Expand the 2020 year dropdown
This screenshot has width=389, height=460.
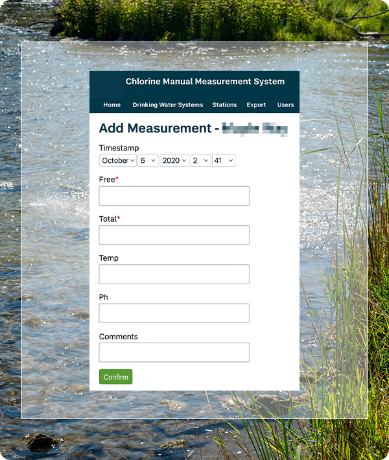pyautogui.click(x=174, y=160)
